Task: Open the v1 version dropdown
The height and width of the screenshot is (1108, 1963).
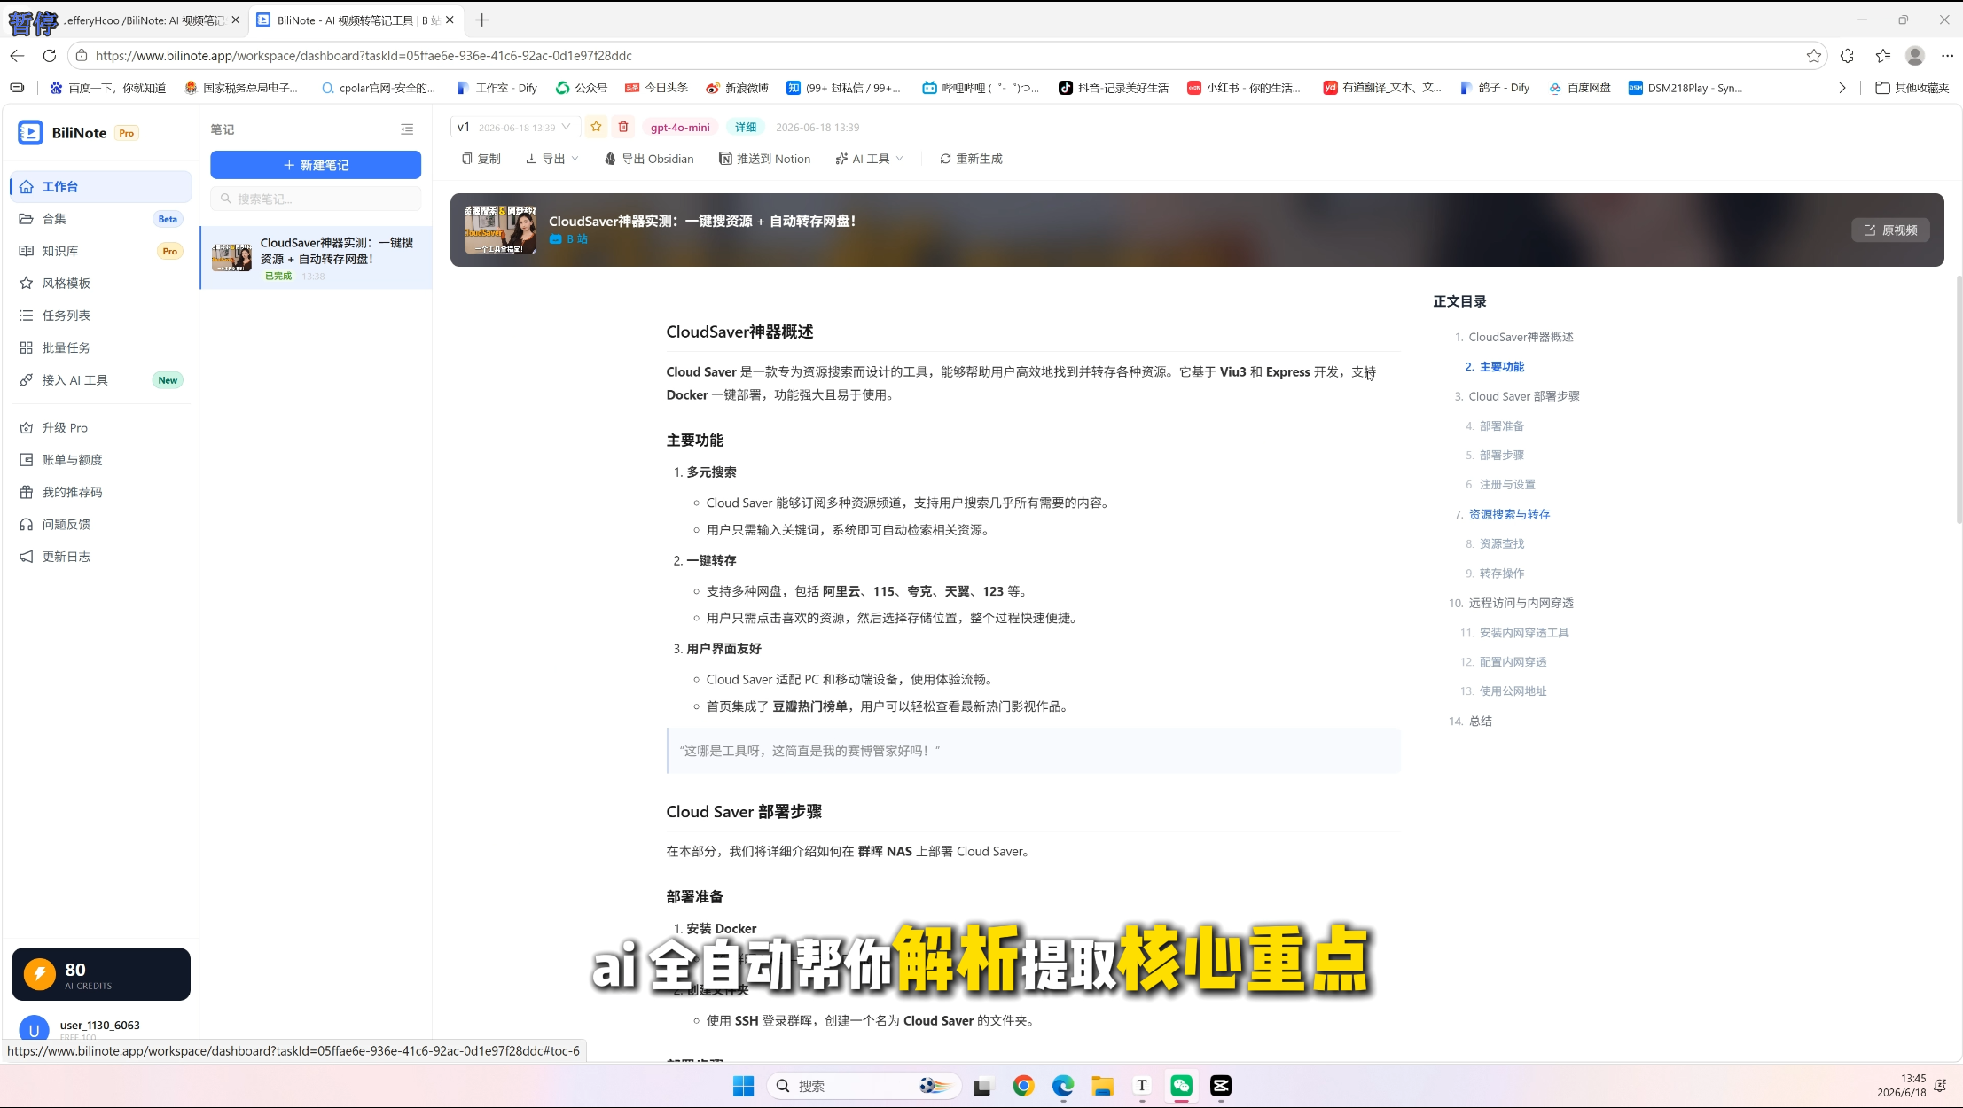Action: click(515, 127)
